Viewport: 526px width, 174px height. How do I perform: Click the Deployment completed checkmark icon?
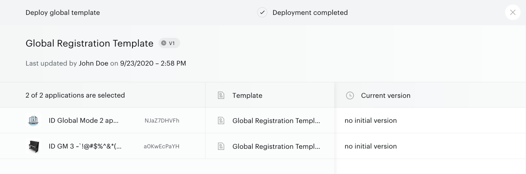[262, 12]
